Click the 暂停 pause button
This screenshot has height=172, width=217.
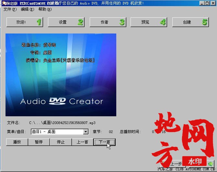[x=39, y=142]
